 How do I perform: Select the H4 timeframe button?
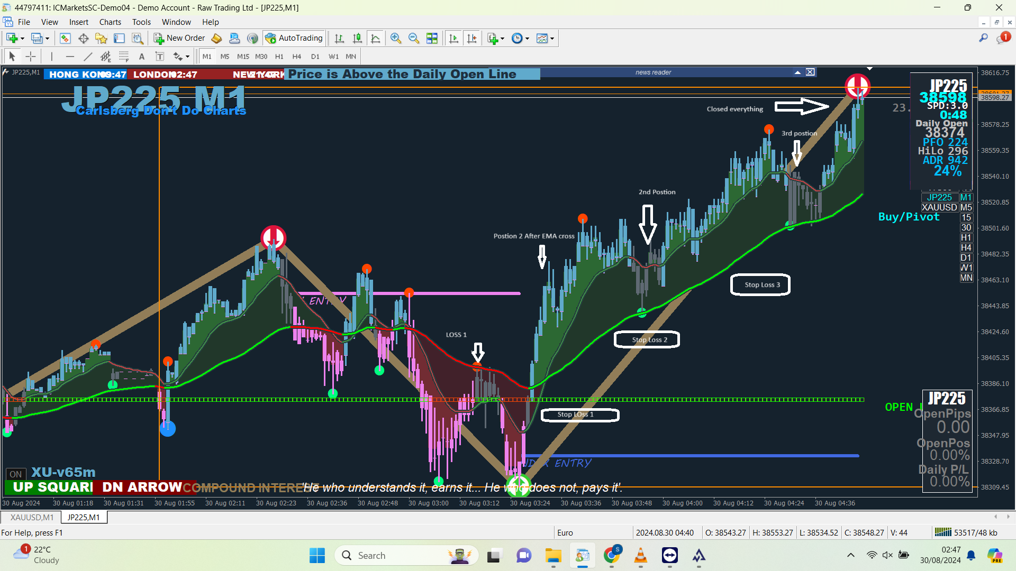point(296,57)
